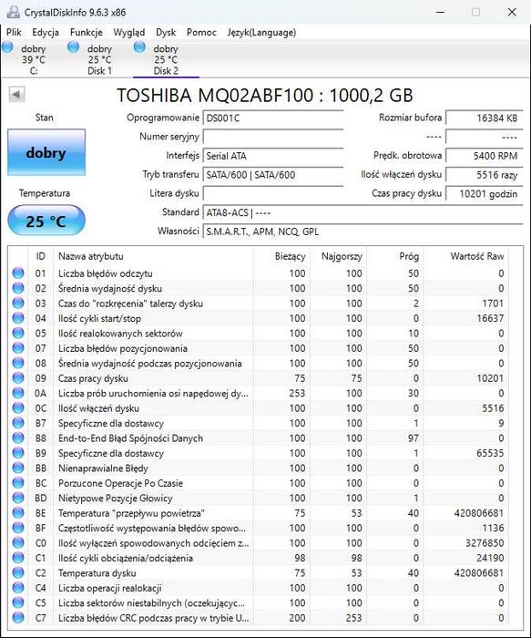Click the previous disk arrow button
This screenshot has height=638, width=531.
point(16,95)
